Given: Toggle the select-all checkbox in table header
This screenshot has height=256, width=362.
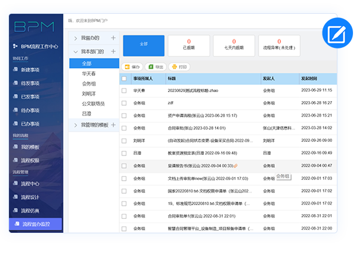Looking at the screenshot, I should (124, 79).
